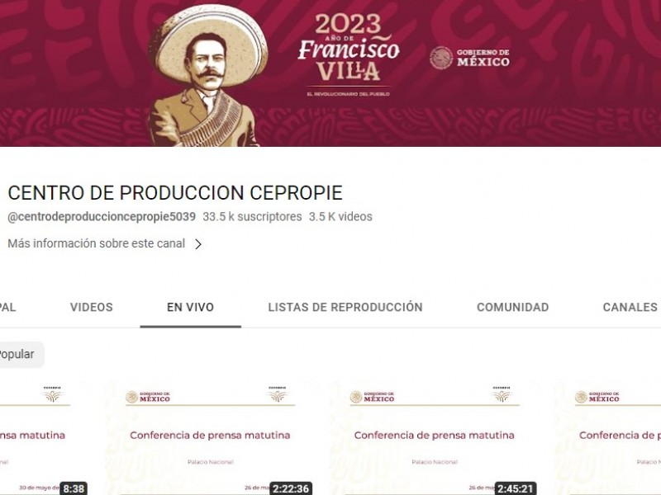This screenshot has width=661, height=495.
Task: Click the @centrodeproduccioncepropie5039 channel handle
Action: point(102,217)
